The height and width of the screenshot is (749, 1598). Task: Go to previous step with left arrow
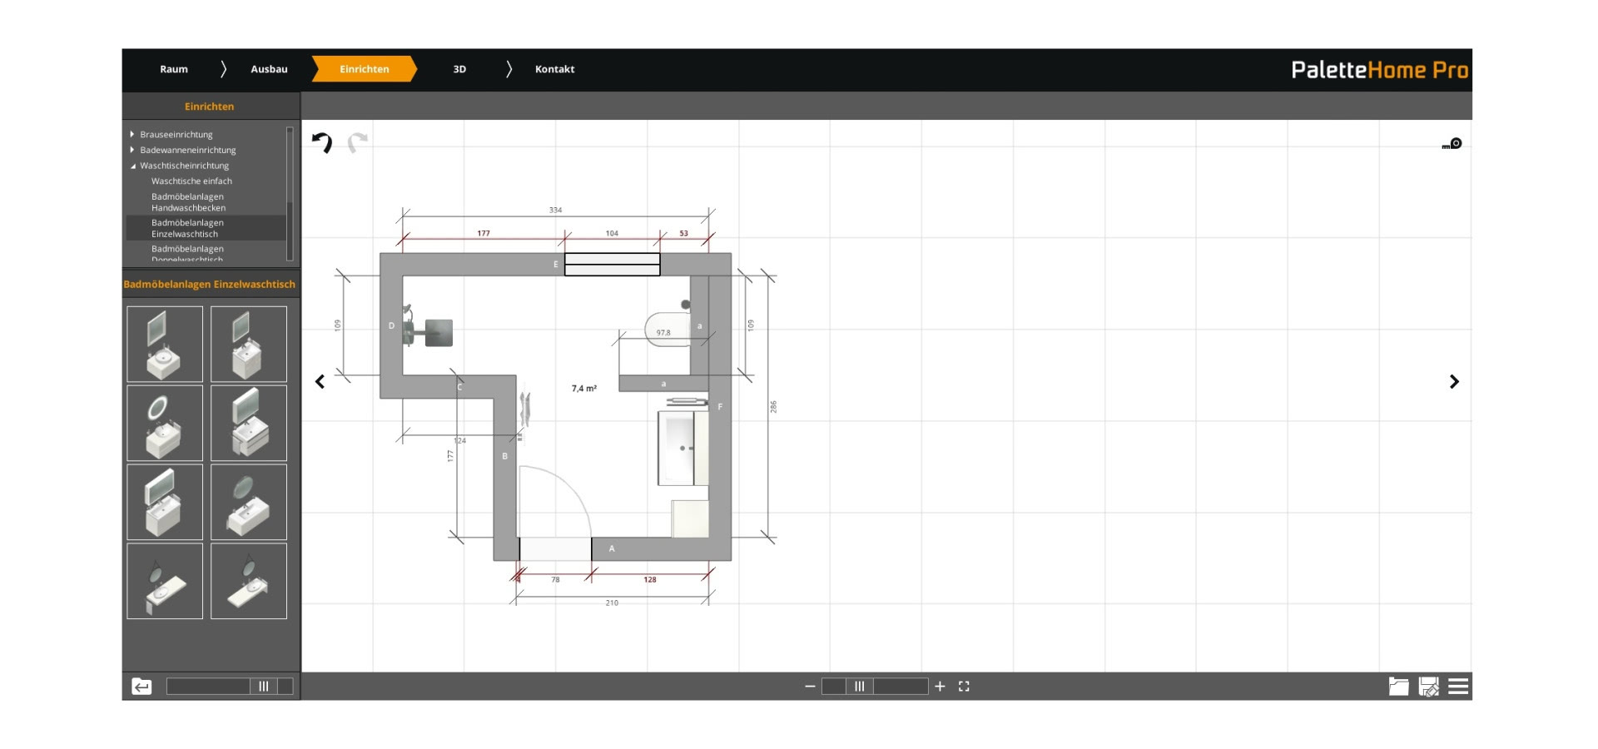click(x=320, y=382)
